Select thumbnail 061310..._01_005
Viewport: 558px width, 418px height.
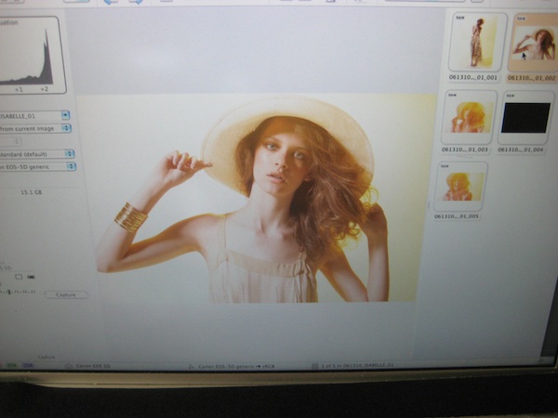point(460,187)
